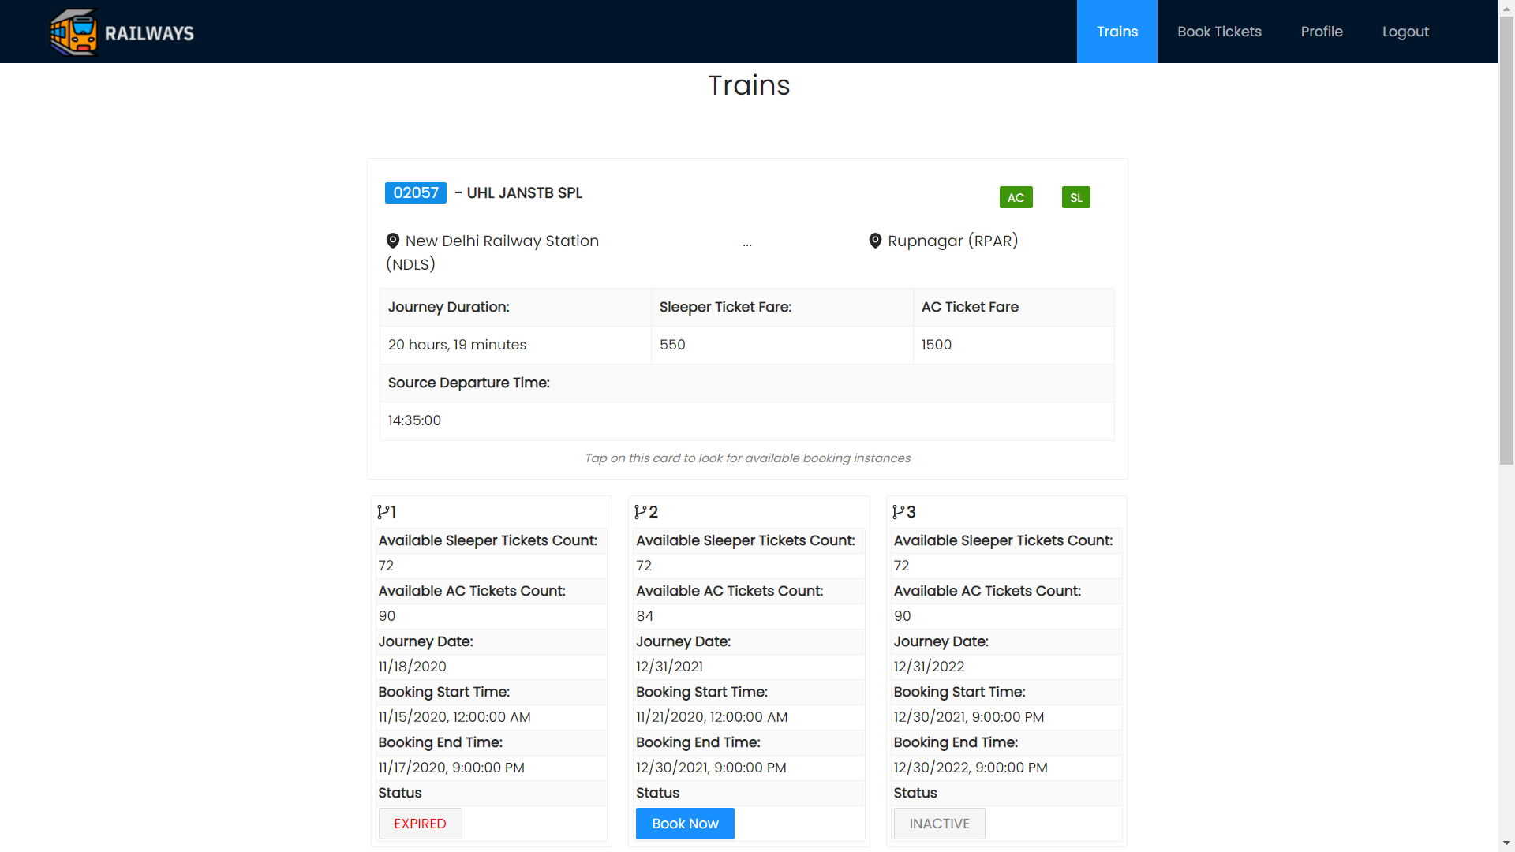This screenshot has width=1515, height=852.
Task: Click the source station location pin icon
Action: click(393, 241)
